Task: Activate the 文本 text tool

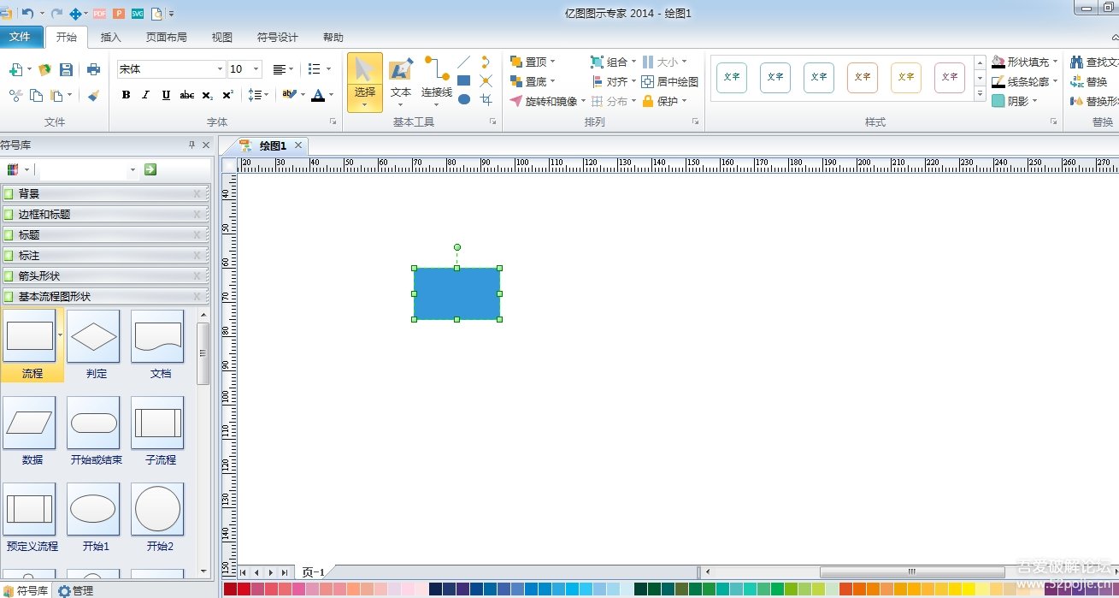Action: pyautogui.click(x=401, y=82)
